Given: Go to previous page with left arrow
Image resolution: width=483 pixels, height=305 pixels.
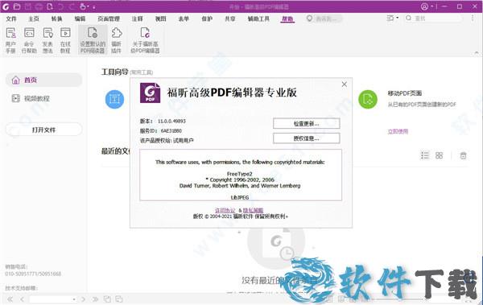Looking at the screenshot, I should pyautogui.click(x=23, y=299).
